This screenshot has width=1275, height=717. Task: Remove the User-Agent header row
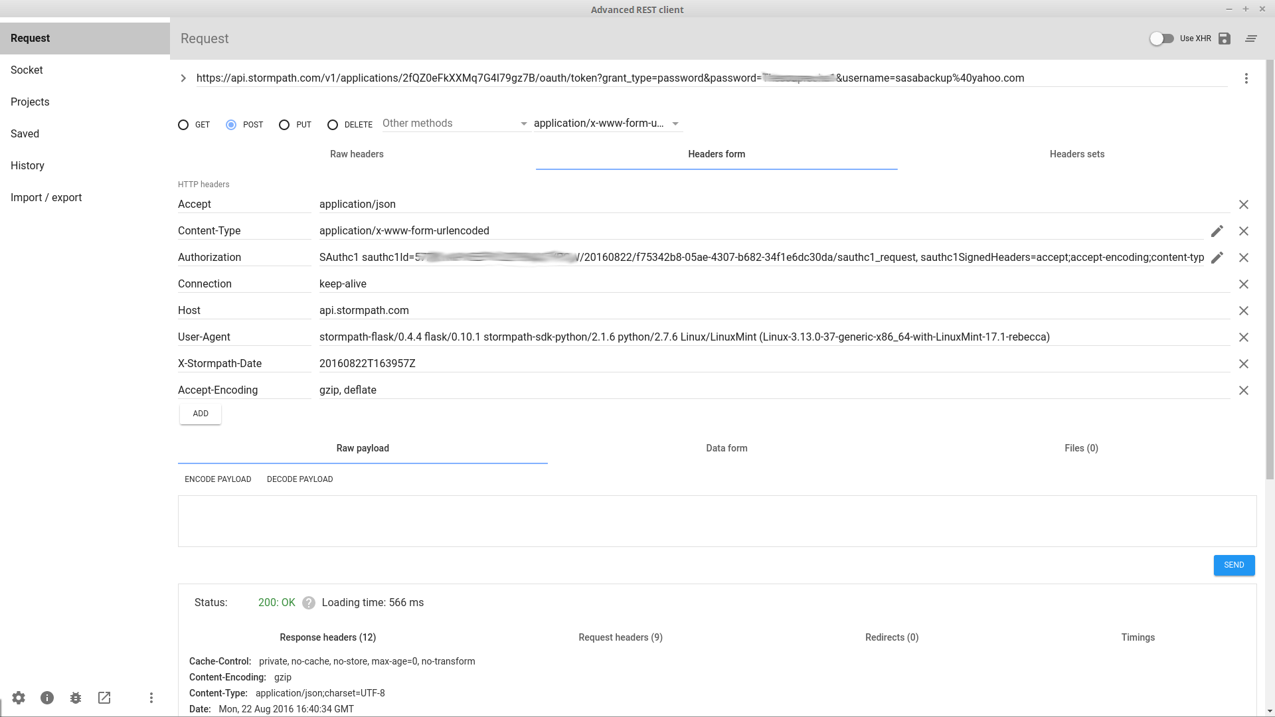click(x=1244, y=337)
